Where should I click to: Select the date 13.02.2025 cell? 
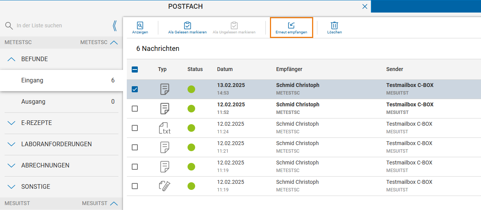pos(231,85)
